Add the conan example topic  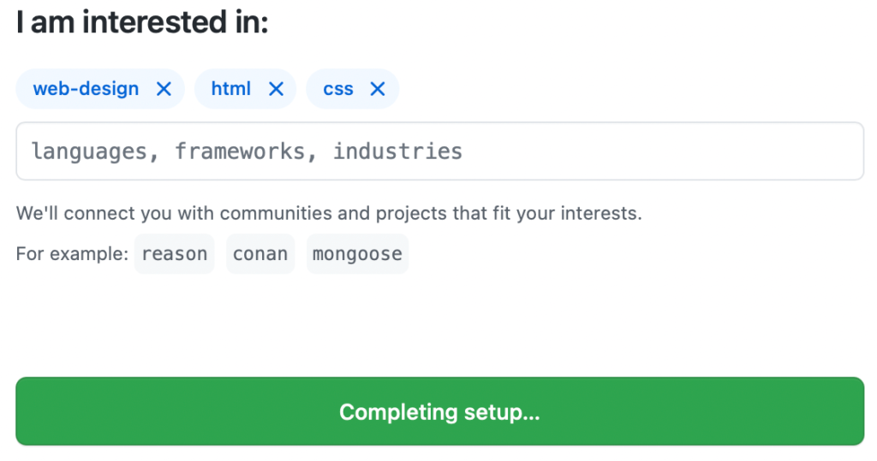(260, 254)
